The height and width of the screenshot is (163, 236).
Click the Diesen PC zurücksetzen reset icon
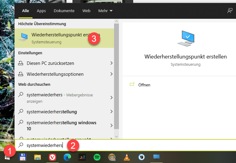click(x=21, y=63)
